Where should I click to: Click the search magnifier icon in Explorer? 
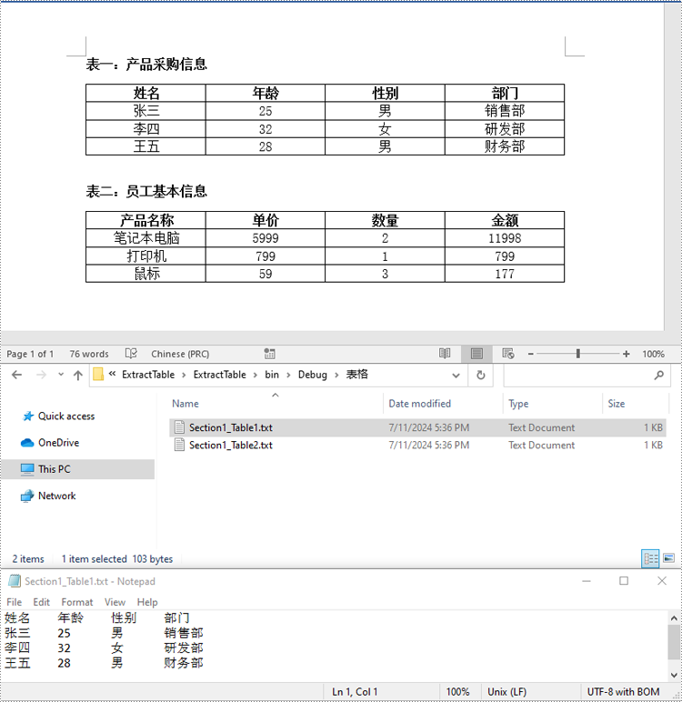point(658,376)
